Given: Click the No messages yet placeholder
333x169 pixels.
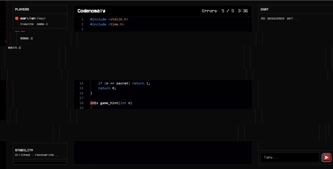Looking at the screenshot, I should 280,19.
